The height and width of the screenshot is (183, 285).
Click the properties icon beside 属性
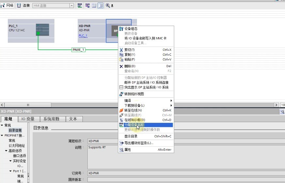pyautogui.click(x=121, y=150)
